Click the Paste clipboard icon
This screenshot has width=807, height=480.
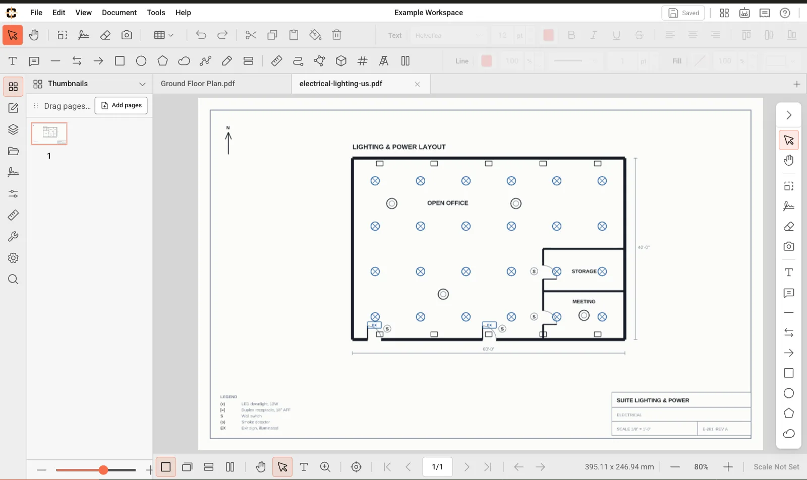(294, 35)
